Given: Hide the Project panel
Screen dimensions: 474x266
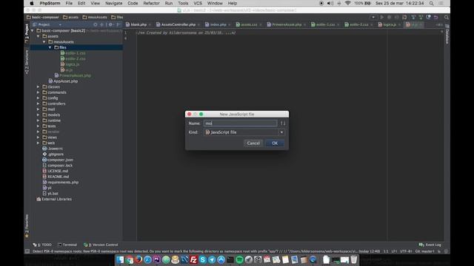Looking at the screenshot, I should (x=118, y=24).
